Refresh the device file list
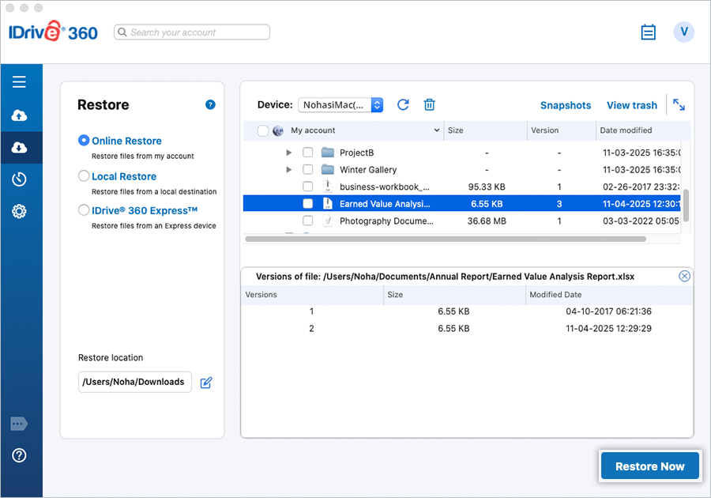The height and width of the screenshot is (498, 711). pyautogui.click(x=403, y=105)
